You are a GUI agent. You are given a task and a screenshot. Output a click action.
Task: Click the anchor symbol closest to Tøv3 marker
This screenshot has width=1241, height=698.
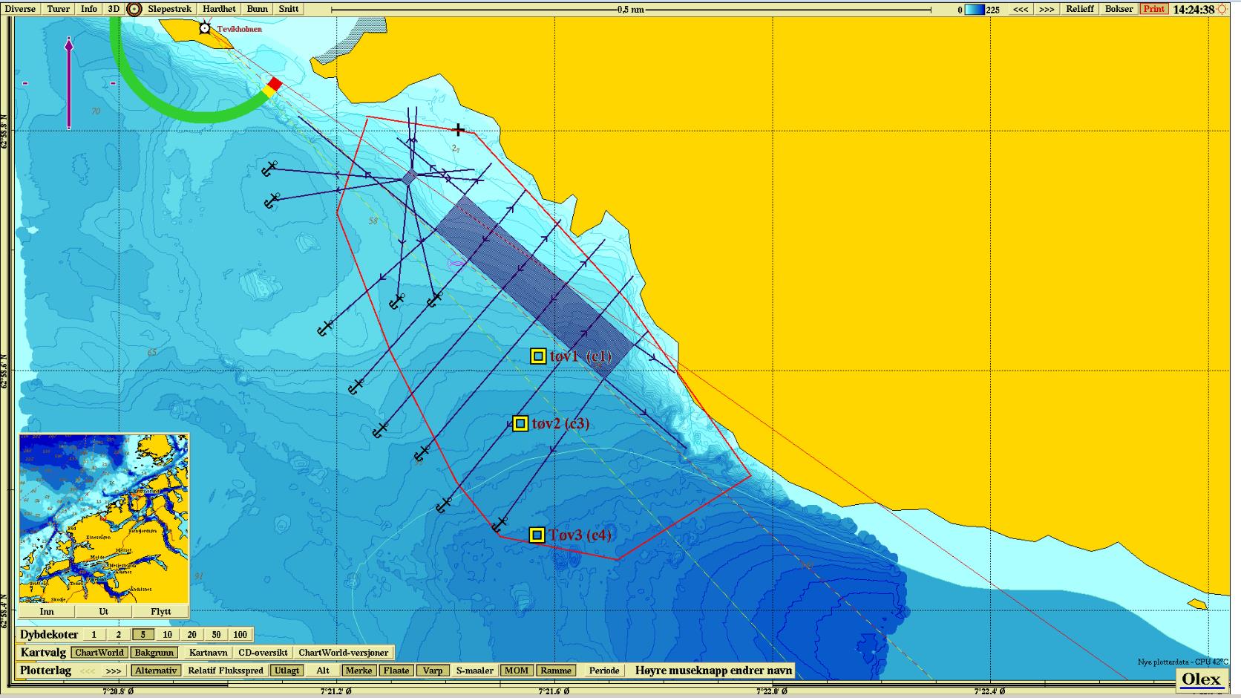[x=500, y=524]
